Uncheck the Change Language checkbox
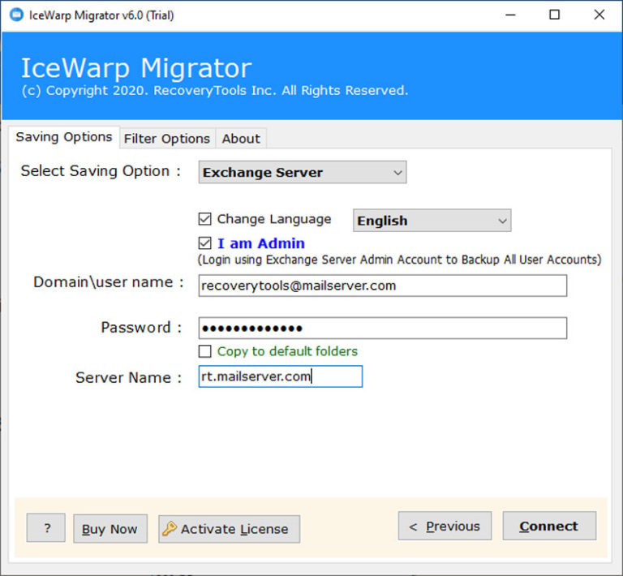The height and width of the screenshot is (576, 623). pyautogui.click(x=205, y=219)
